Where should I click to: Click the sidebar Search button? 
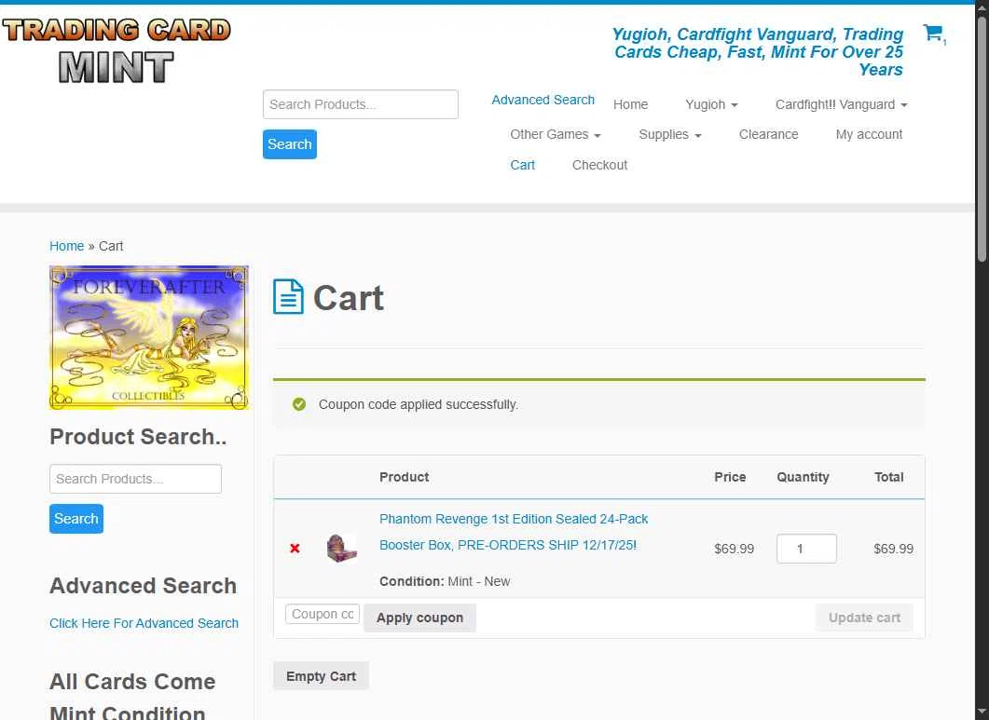click(76, 519)
